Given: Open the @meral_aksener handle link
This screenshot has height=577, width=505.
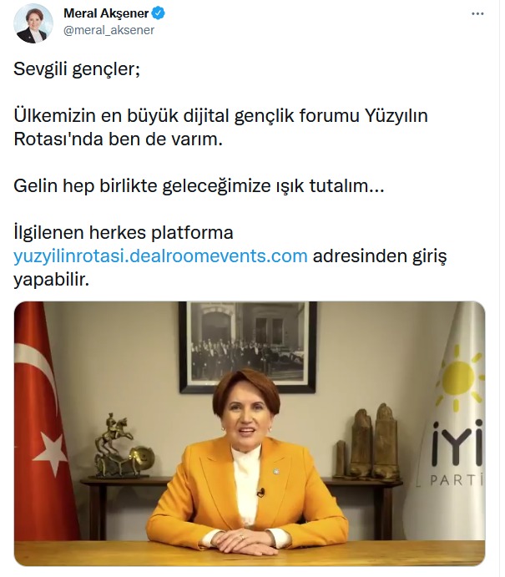Looking at the screenshot, I should coord(109,30).
